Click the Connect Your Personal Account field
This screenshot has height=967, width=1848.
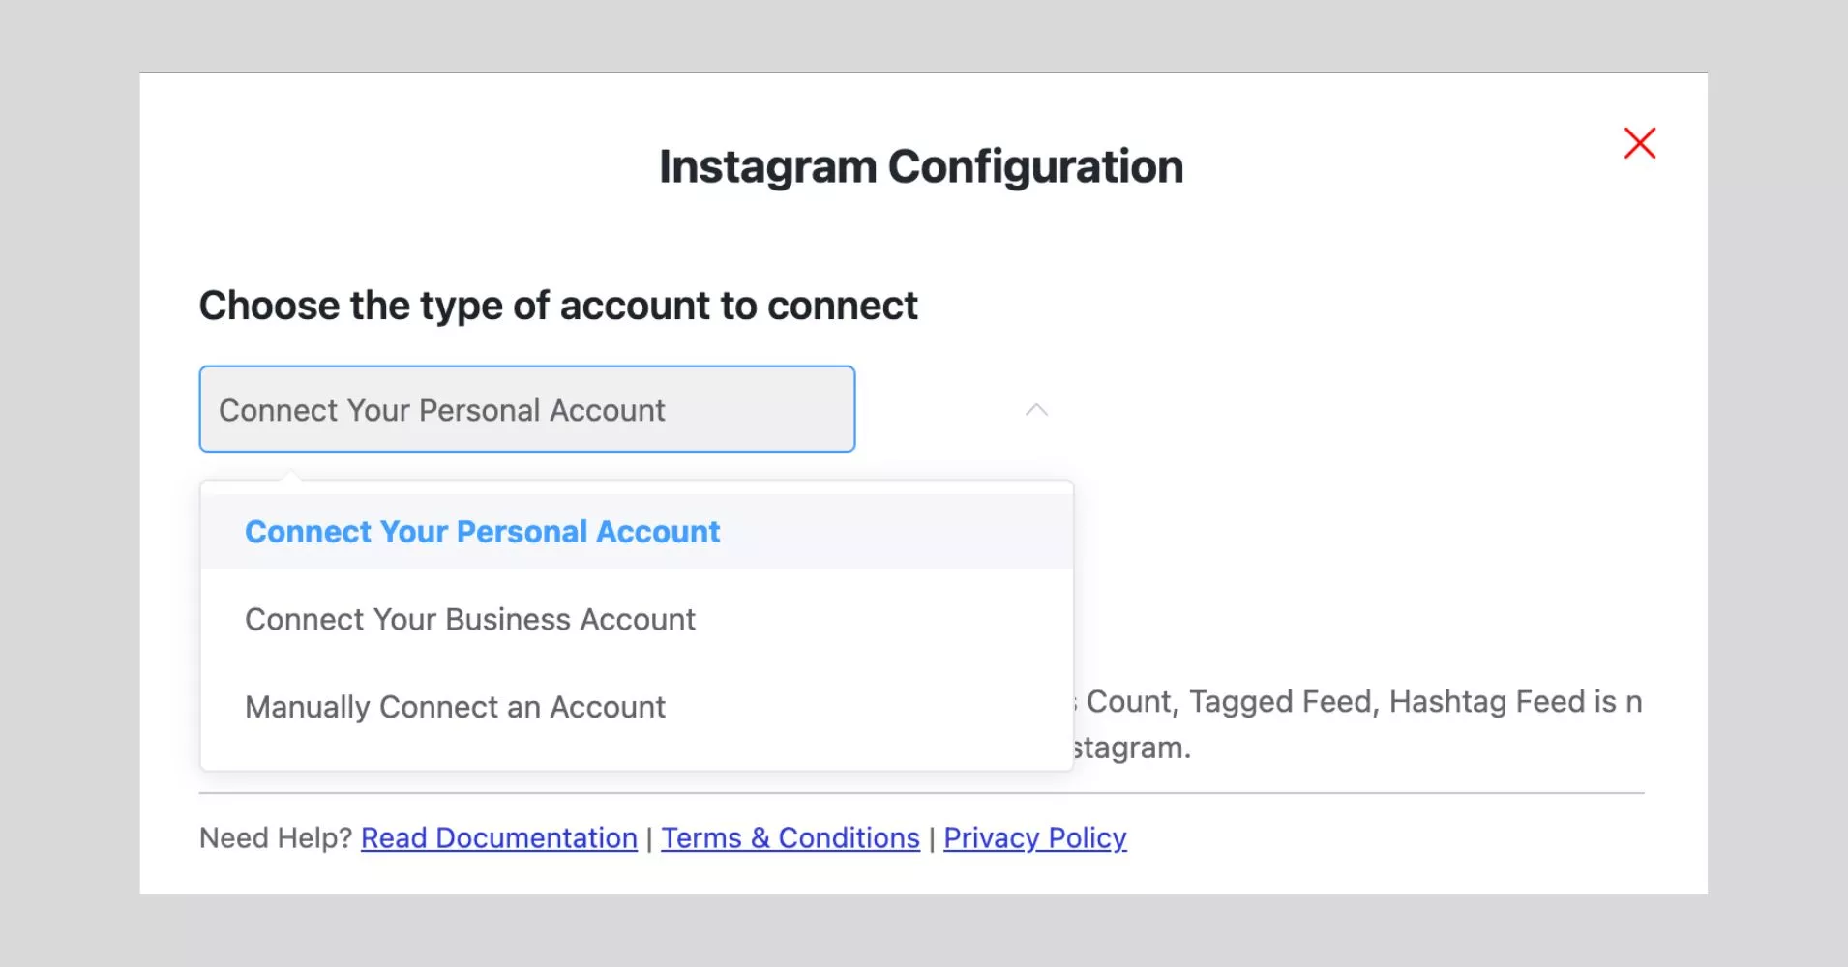pyautogui.click(x=526, y=409)
